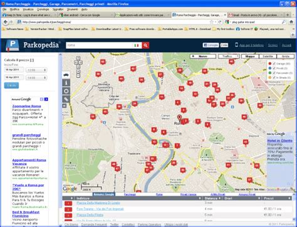Sort results by Prezzi column
297x227 pixels.
click(x=277, y=198)
